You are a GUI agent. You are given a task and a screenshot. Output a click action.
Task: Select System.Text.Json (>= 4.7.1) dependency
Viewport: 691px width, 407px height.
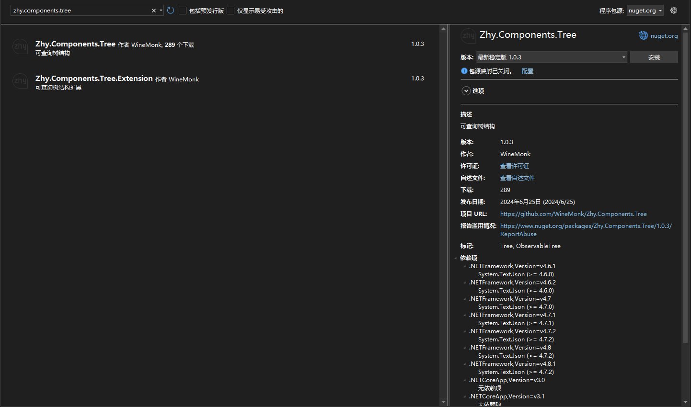[x=516, y=323]
